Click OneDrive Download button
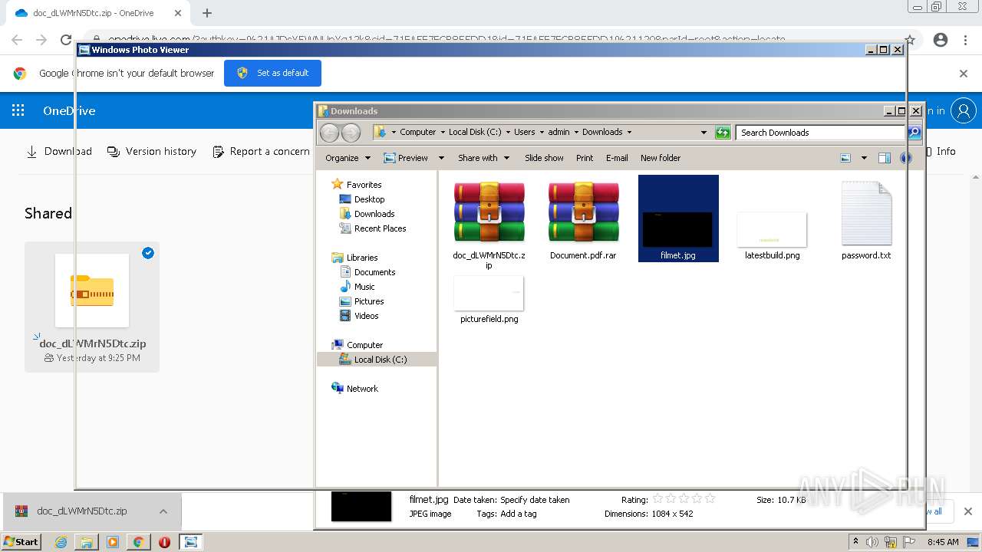This screenshot has width=982, height=552. [x=59, y=152]
